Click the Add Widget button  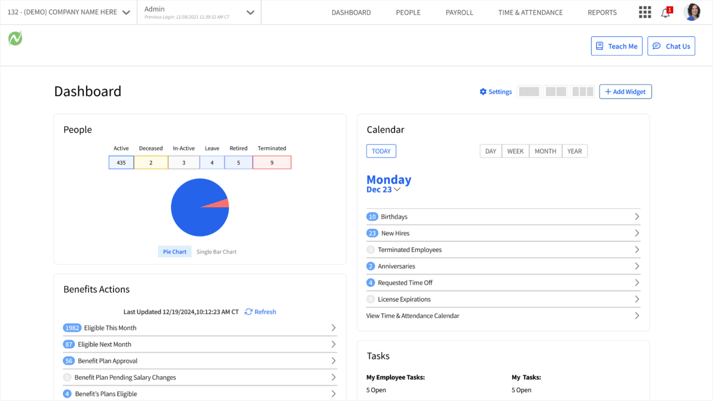[x=625, y=91]
